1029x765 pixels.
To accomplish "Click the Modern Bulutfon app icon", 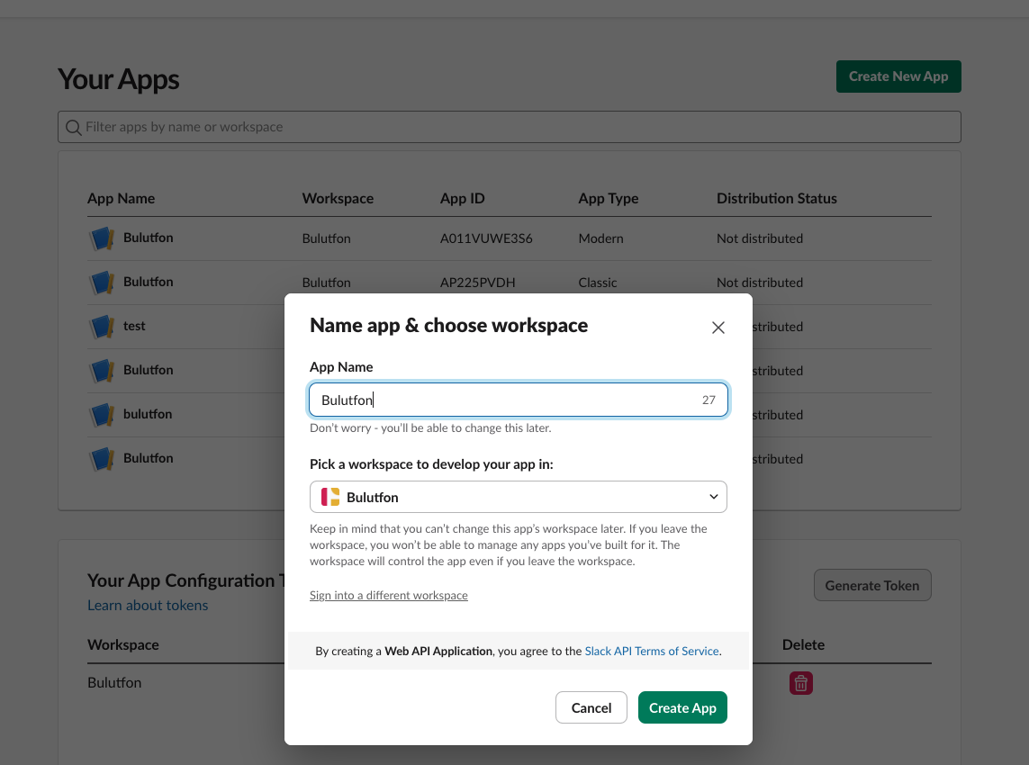I will [102, 238].
